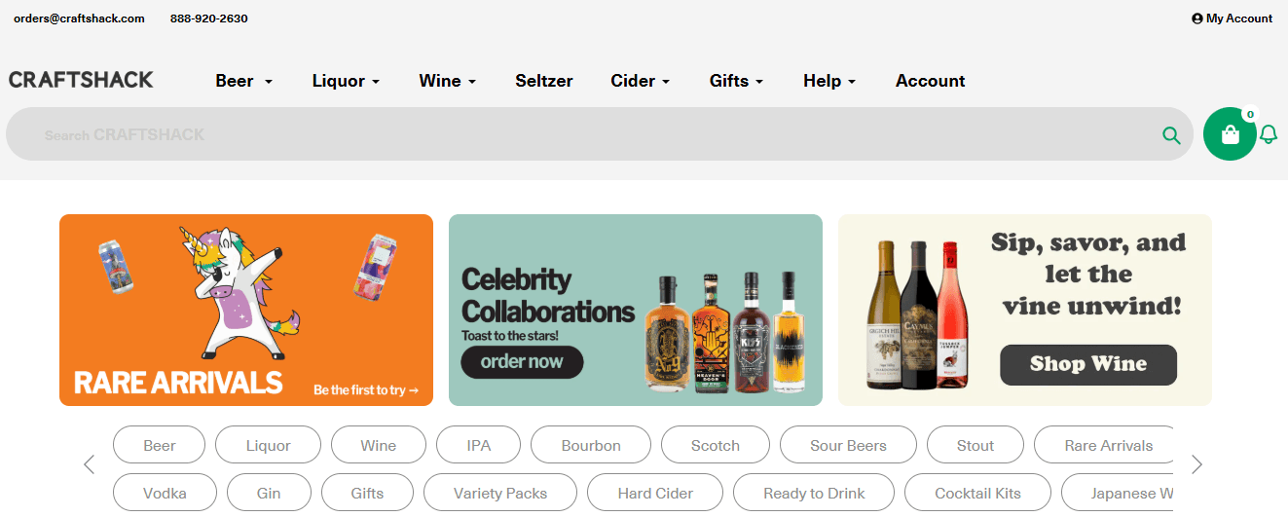Screen dimensions: 1288x517
Task: Open the shopping cart bag icon
Action: pos(1231,134)
